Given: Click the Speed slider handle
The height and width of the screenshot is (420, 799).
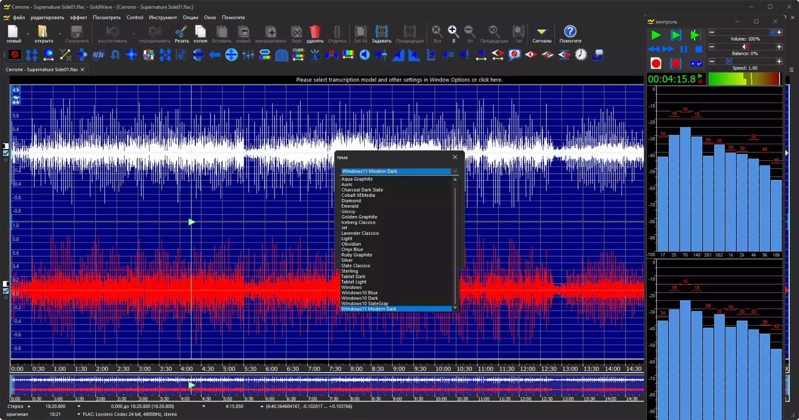Looking at the screenshot, I should [729, 61].
